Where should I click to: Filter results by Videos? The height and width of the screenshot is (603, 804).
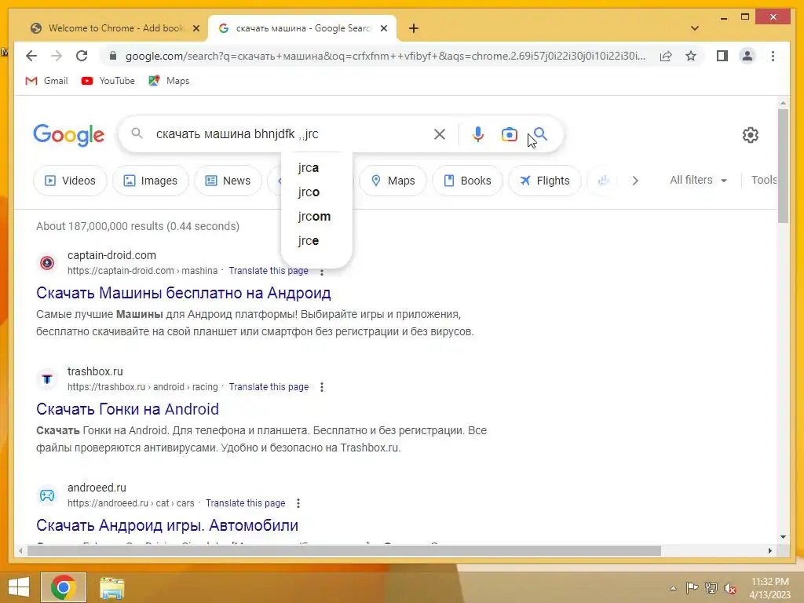70,181
